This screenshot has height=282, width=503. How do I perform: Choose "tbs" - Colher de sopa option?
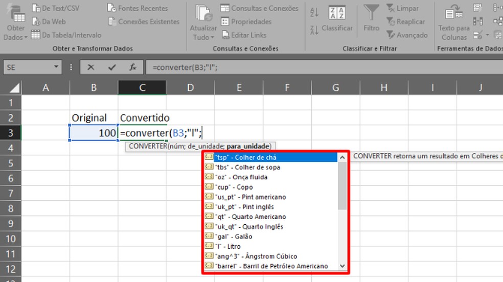[271, 167]
